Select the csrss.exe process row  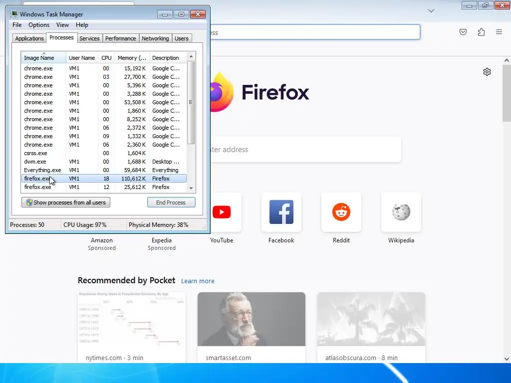coord(104,153)
